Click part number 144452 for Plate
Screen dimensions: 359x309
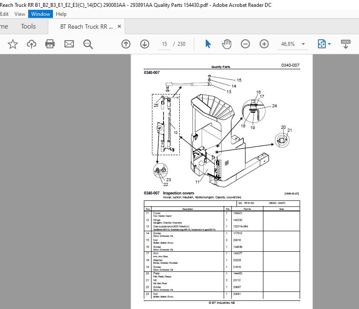coord(238,274)
